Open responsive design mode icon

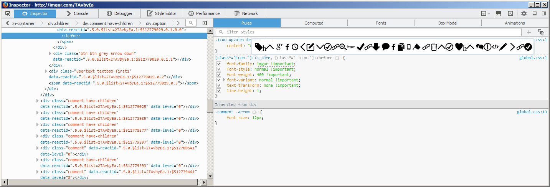coord(510,13)
